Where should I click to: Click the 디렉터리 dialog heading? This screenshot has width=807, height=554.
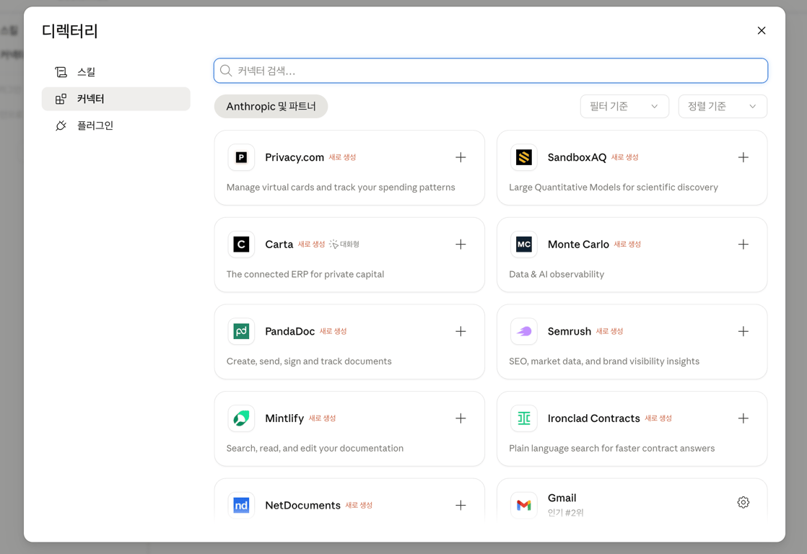70,31
